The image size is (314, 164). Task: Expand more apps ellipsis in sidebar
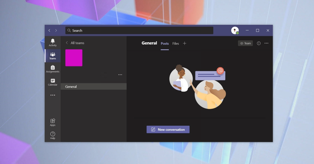point(53,95)
